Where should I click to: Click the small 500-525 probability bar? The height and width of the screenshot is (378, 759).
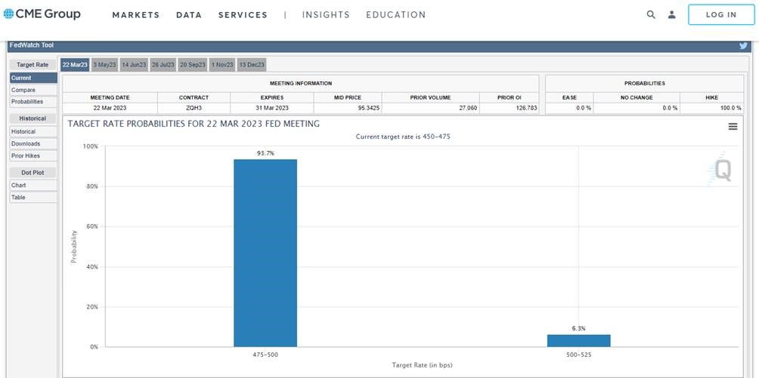tap(578, 340)
